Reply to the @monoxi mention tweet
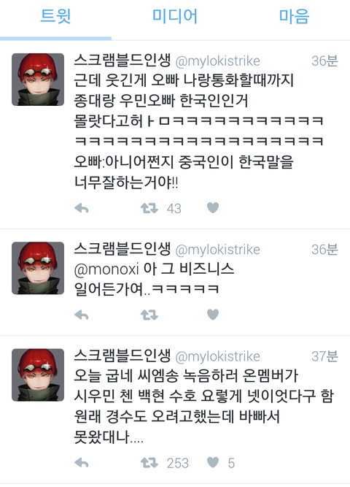This screenshot has width=350, height=487. tap(82, 315)
